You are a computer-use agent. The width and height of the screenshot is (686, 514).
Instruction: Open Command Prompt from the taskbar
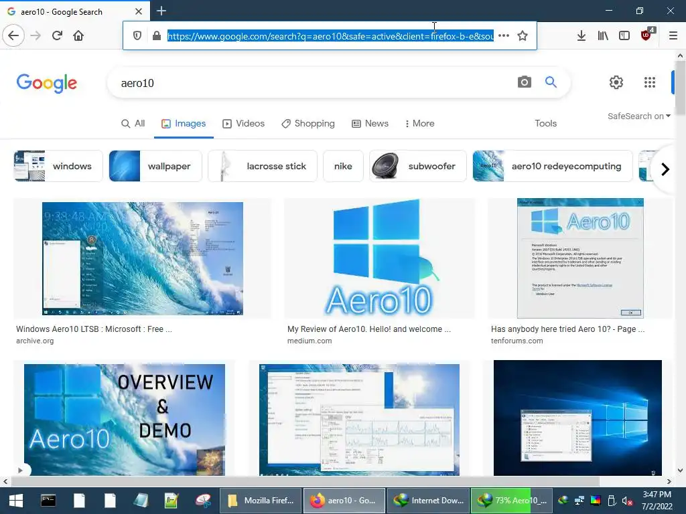click(48, 501)
